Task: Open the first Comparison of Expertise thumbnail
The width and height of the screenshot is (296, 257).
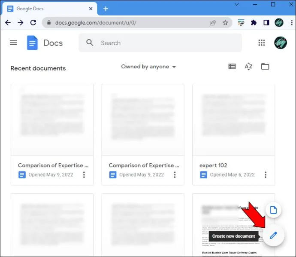Action: coord(52,120)
